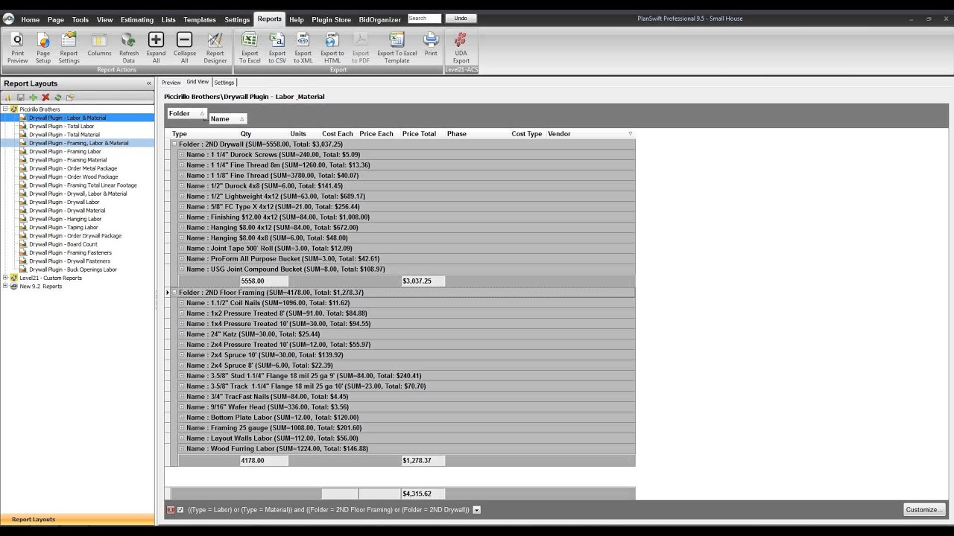The width and height of the screenshot is (954, 536).
Task: Export report To Excel
Action: [250, 48]
